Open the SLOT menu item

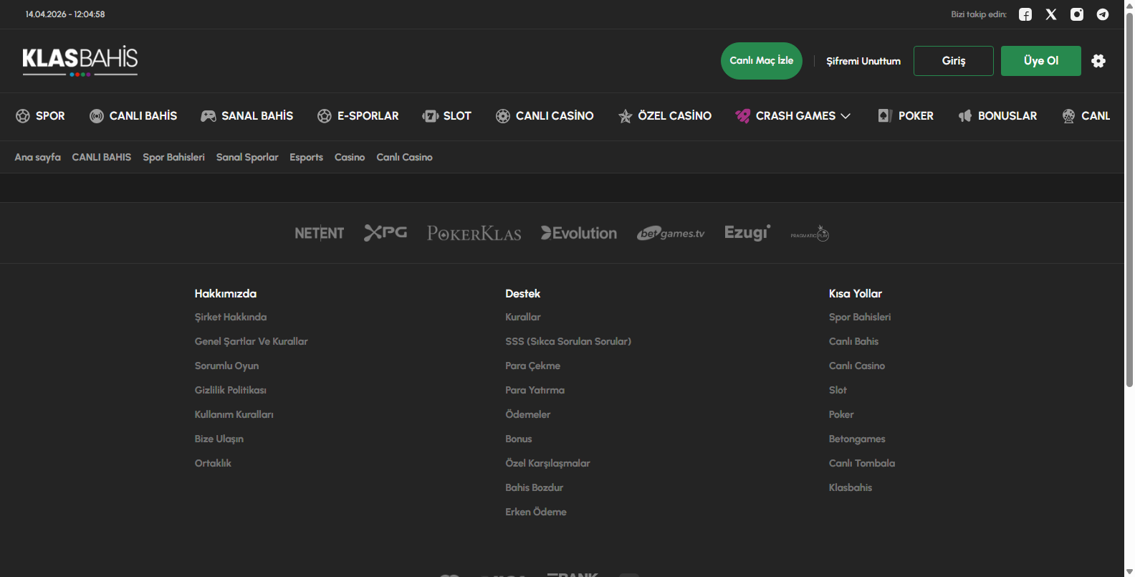[x=447, y=116]
